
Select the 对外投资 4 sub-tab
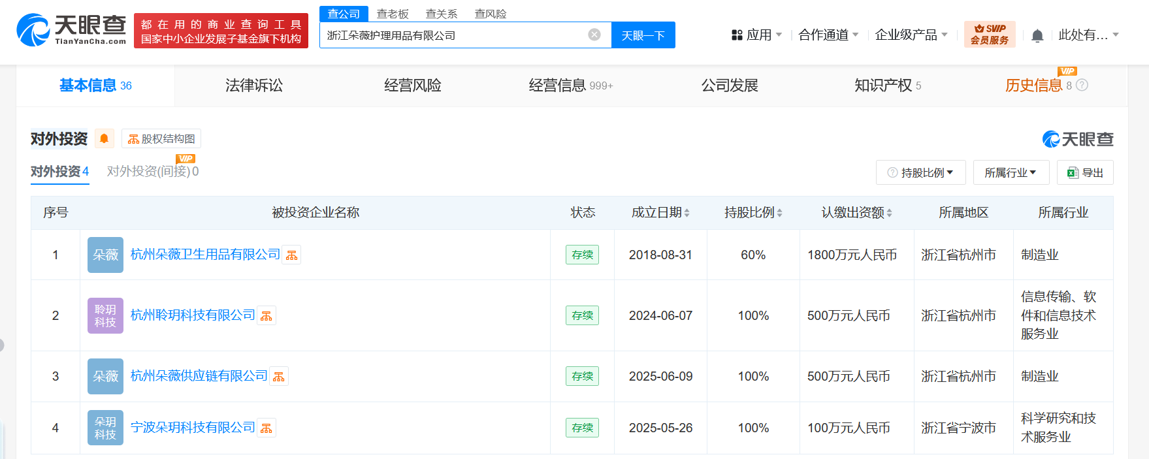pyautogui.click(x=60, y=172)
